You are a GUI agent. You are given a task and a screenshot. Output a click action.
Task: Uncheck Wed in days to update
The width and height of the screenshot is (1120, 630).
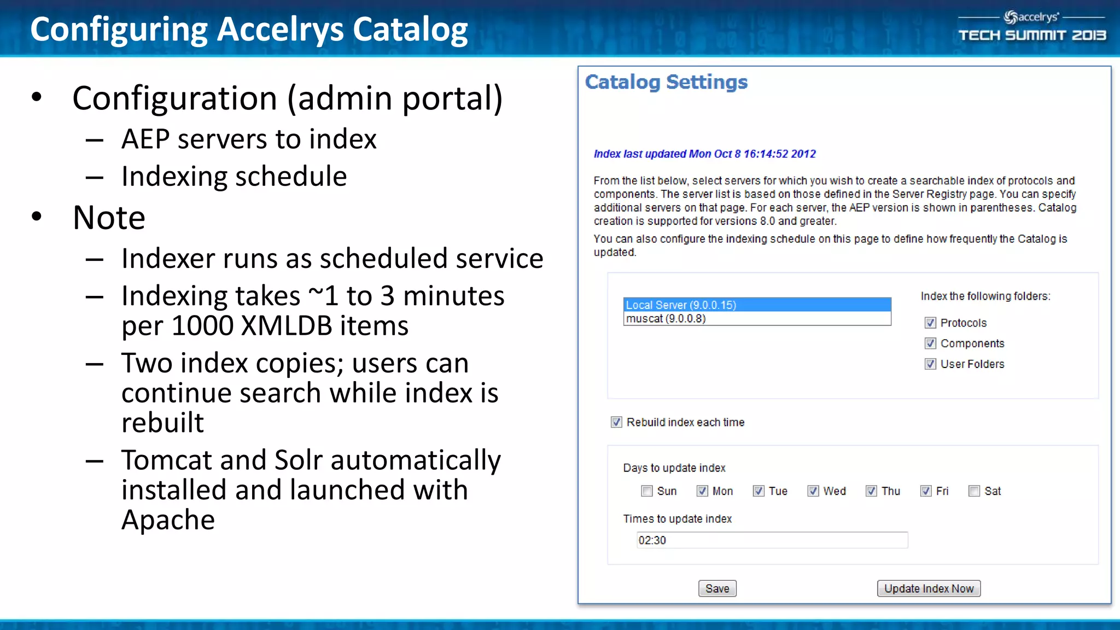tap(813, 491)
